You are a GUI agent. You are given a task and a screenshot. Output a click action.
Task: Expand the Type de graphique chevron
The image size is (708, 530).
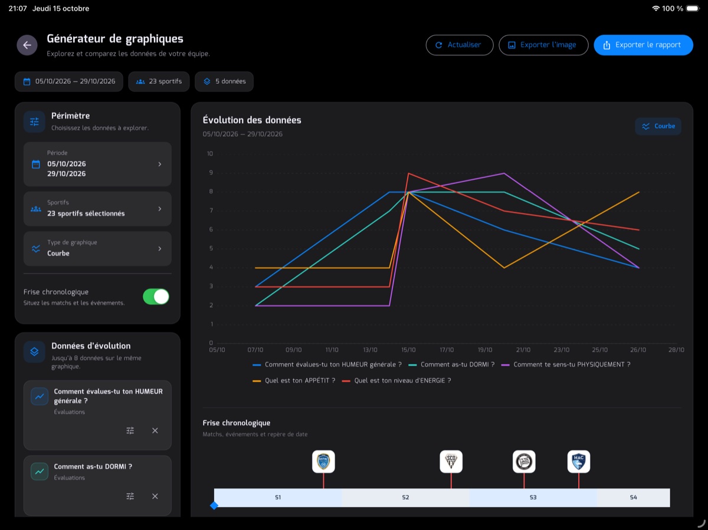tap(159, 249)
